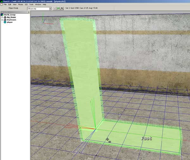190x160 pixels.
Task: Select the player object in hierarchy
Action: point(10,22)
